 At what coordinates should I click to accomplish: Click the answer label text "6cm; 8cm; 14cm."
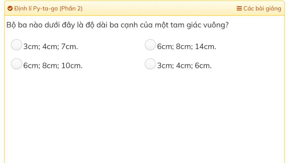tap(187, 47)
